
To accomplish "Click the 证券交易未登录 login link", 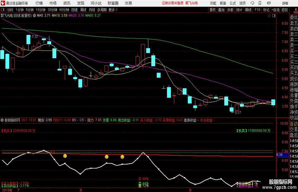I will coord(173,3).
